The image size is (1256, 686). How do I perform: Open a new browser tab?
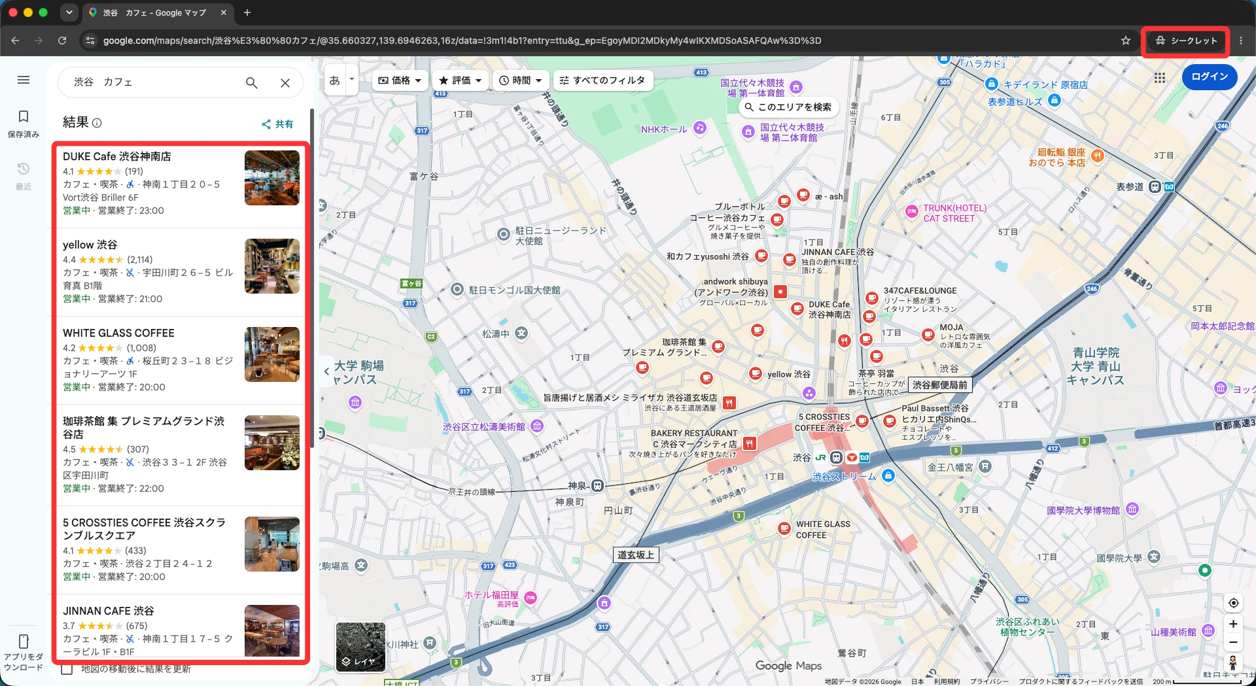click(247, 12)
